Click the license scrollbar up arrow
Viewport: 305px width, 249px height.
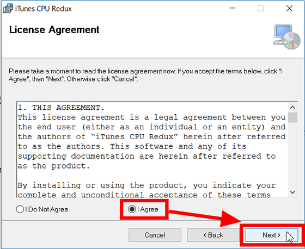coord(292,107)
